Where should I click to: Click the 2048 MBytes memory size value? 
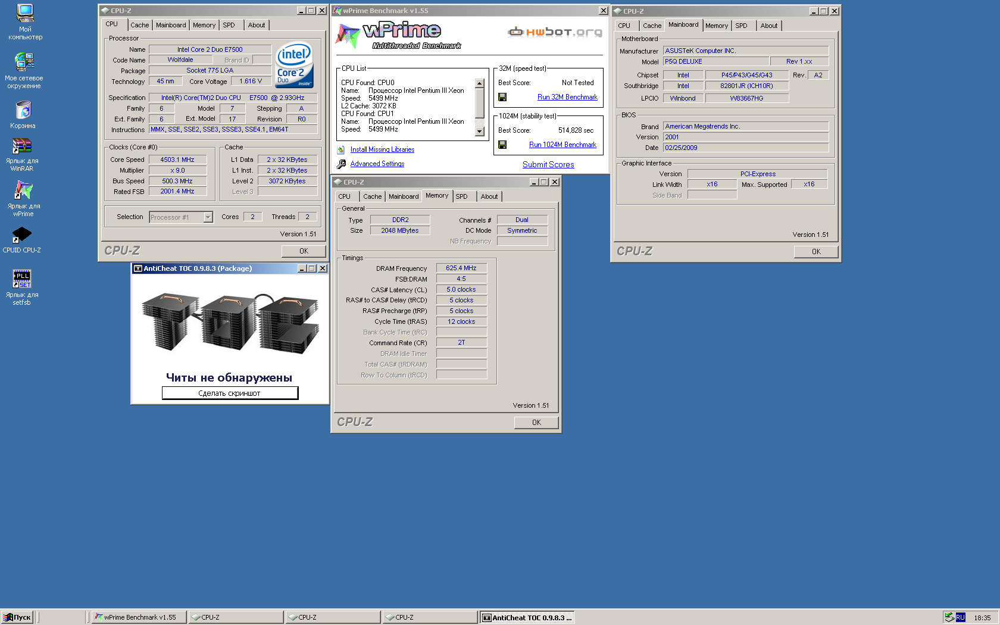[x=400, y=231]
